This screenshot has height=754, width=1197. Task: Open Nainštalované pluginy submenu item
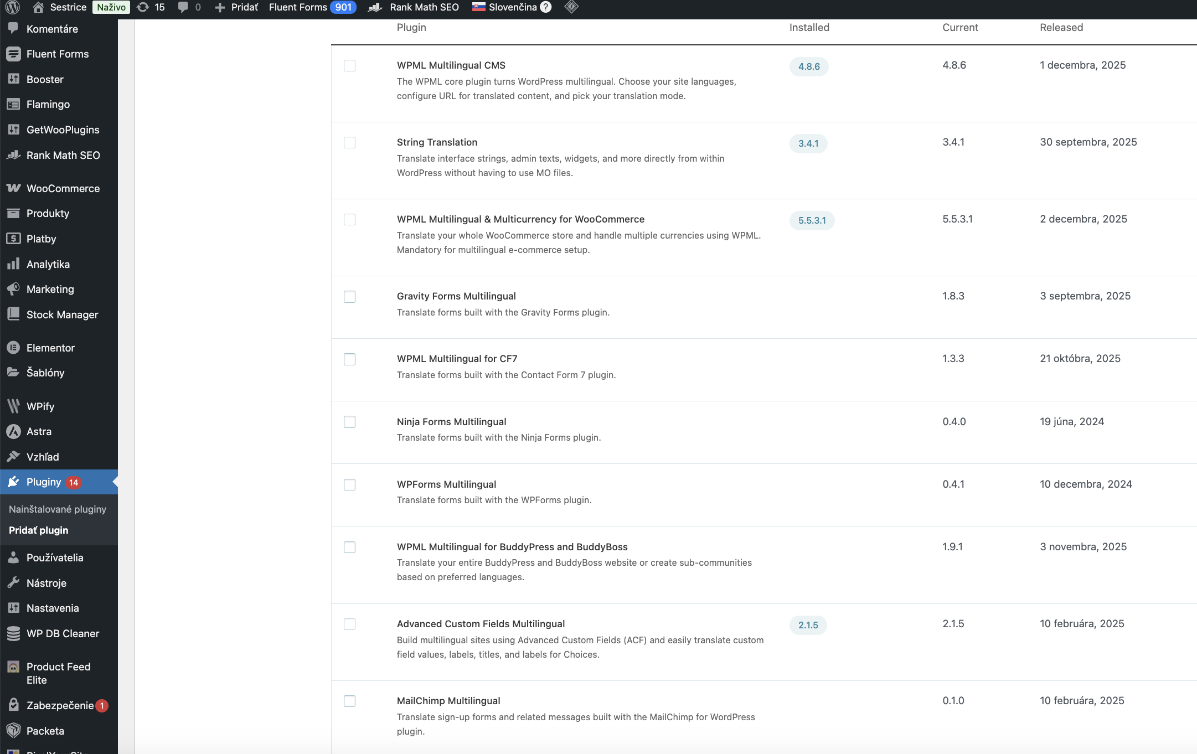[x=58, y=509]
